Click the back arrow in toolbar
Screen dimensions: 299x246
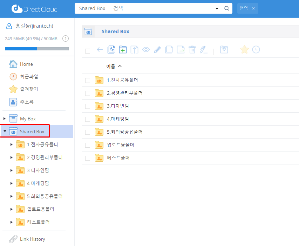pyautogui.click(x=100, y=50)
